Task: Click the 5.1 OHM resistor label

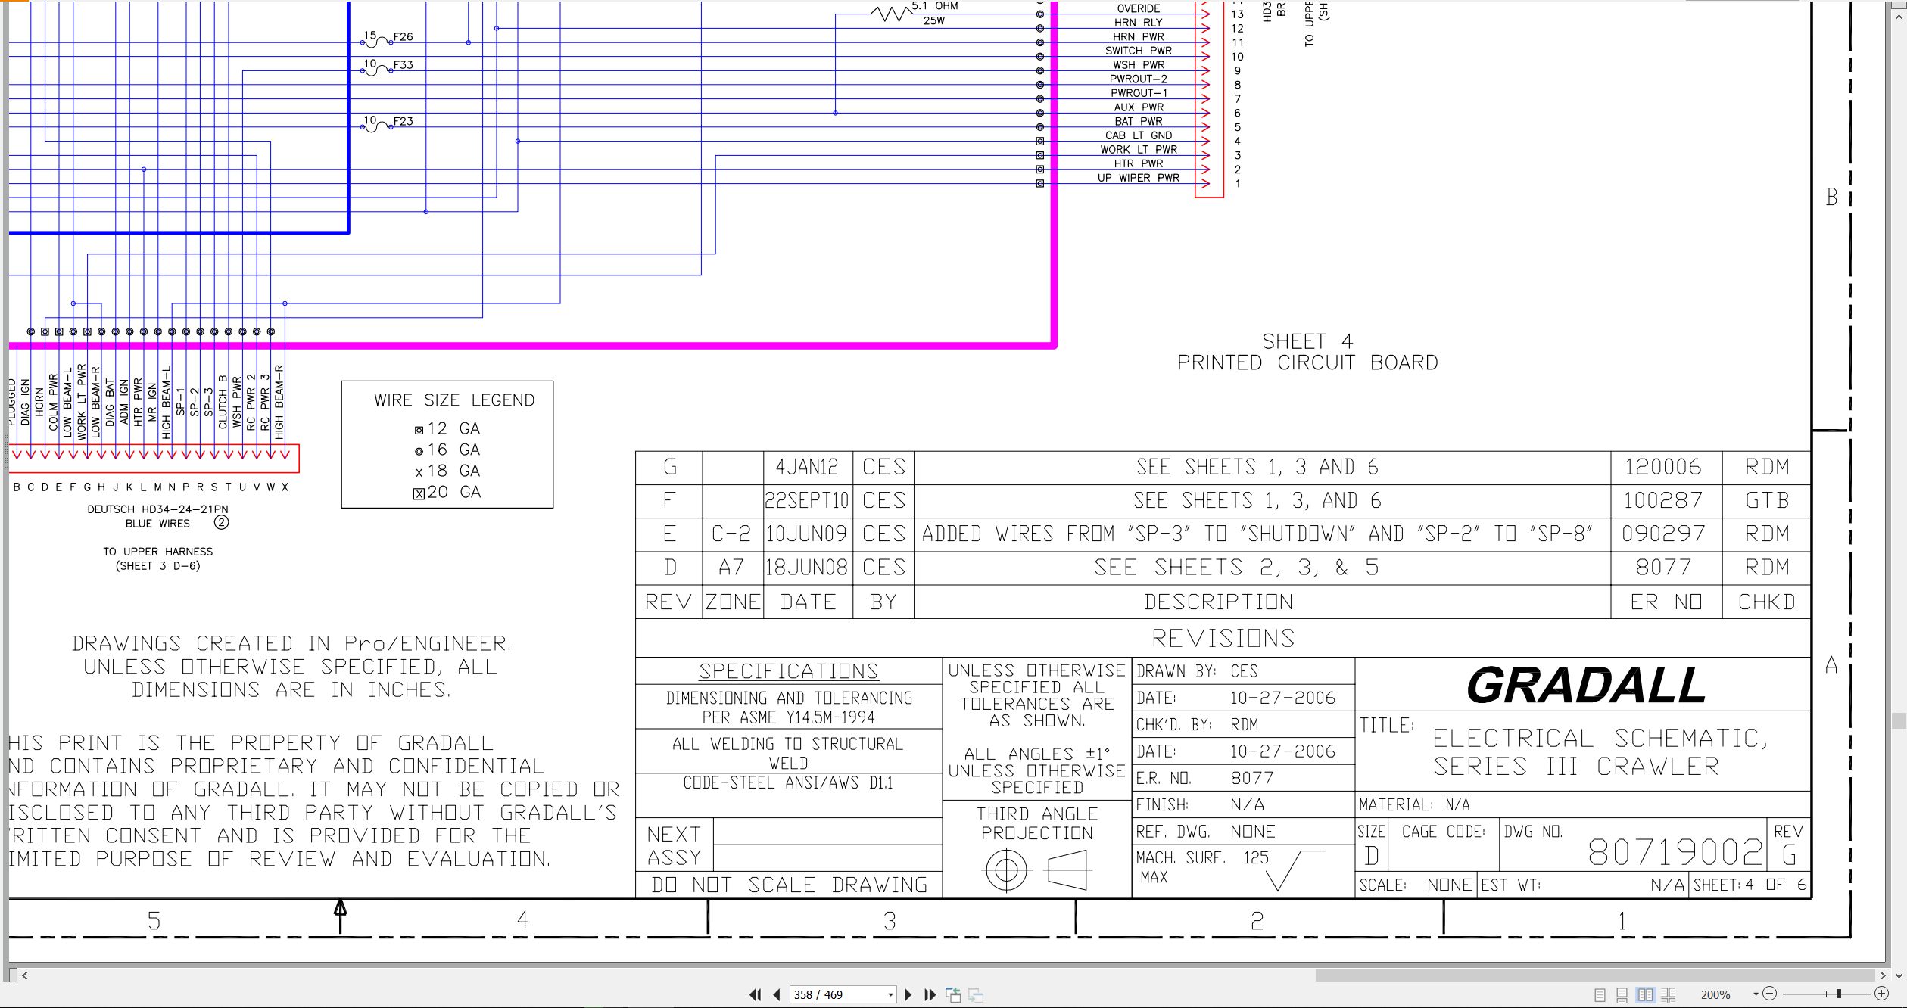Action: coord(935,6)
